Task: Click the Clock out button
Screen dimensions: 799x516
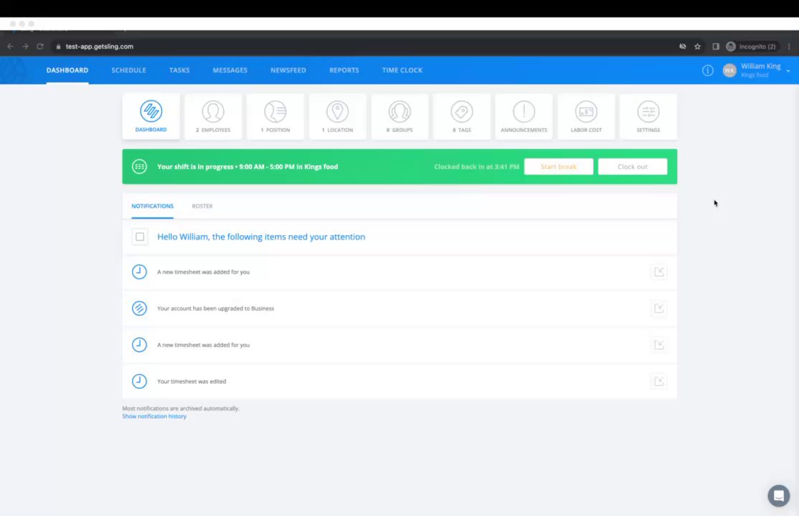Action: [633, 166]
